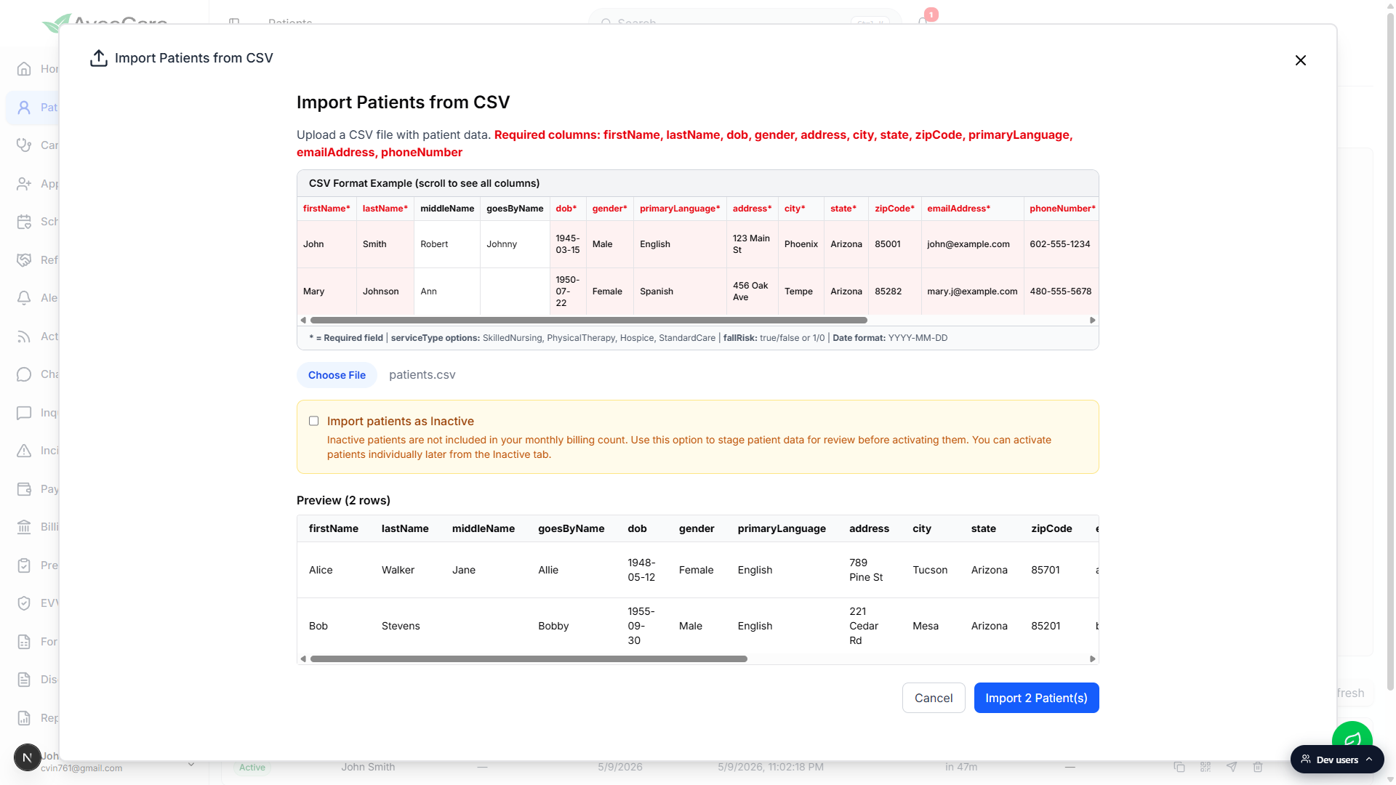This screenshot has width=1396, height=785.
Task: Open the Reports chart-file icon in sidebar
Action: click(24, 718)
